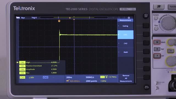Hit the Function button at top right
Screen dimensions: 176x99
[172, 7]
